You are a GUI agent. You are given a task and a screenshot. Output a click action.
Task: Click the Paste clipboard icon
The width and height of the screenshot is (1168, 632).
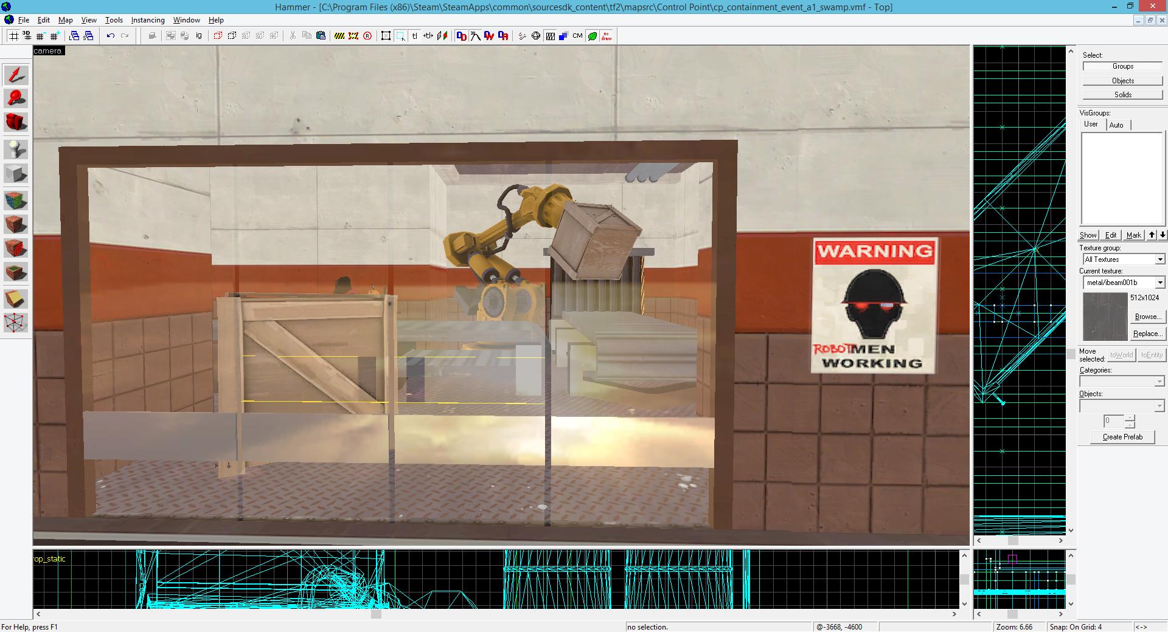[321, 36]
